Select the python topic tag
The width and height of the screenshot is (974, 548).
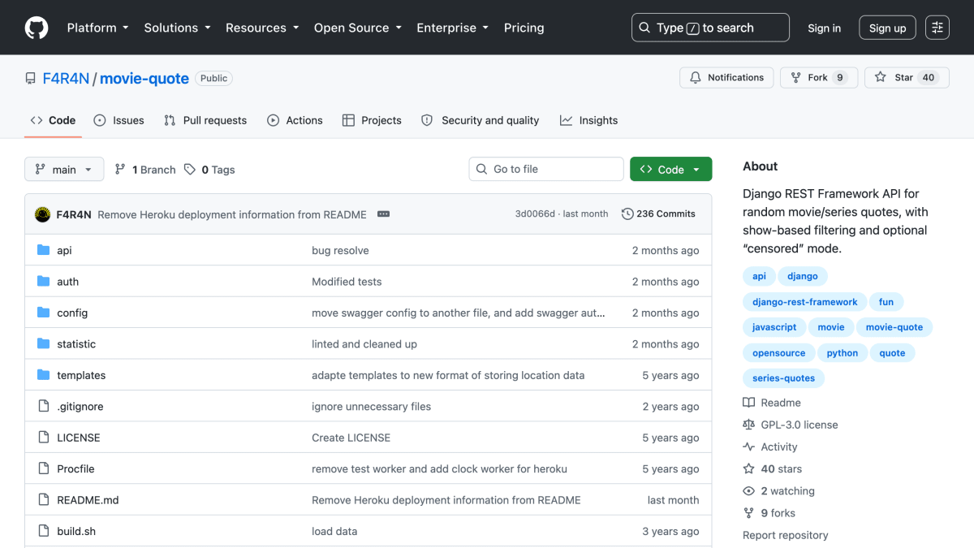pos(843,353)
